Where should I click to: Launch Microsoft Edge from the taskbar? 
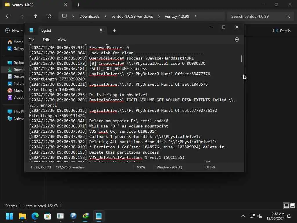[35, 216]
